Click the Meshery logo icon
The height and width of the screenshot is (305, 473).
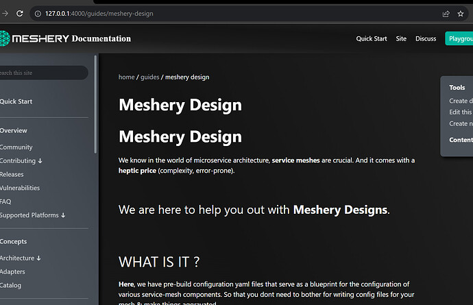(x=5, y=38)
